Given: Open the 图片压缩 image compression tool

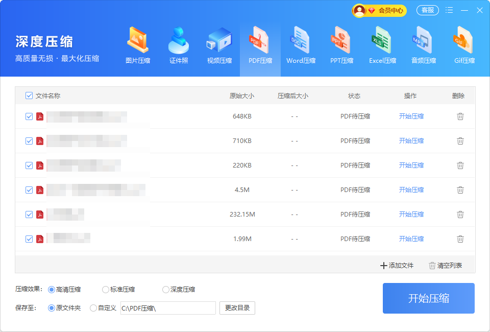Looking at the screenshot, I should pyautogui.click(x=138, y=46).
